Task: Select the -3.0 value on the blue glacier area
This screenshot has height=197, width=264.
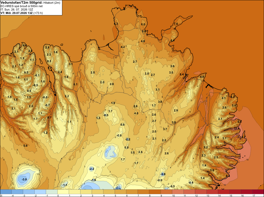Action: pos(24,180)
